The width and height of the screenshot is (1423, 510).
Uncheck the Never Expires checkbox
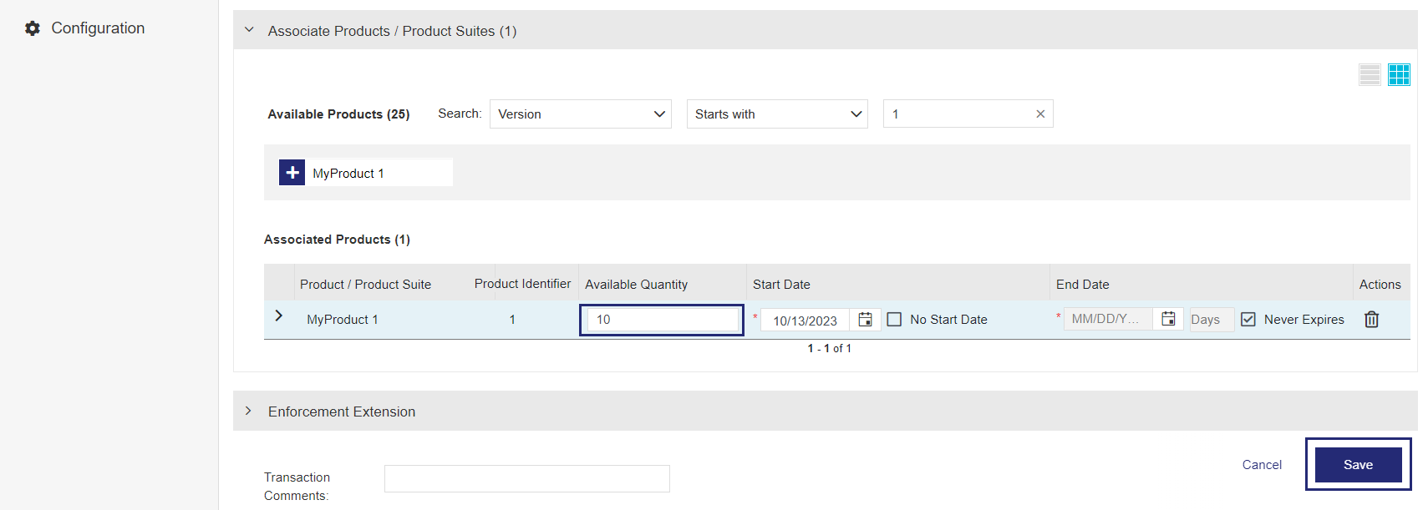1248,320
